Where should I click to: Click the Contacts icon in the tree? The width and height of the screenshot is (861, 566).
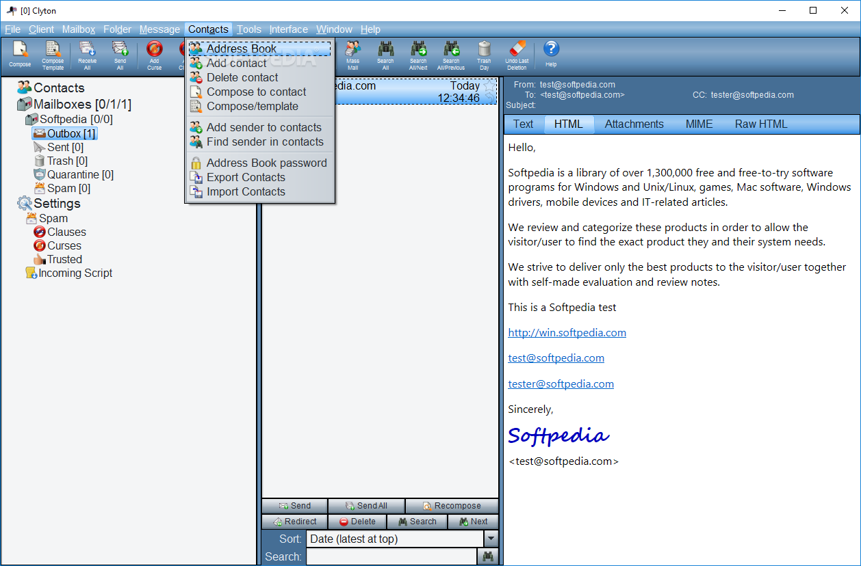[x=25, y=87]
